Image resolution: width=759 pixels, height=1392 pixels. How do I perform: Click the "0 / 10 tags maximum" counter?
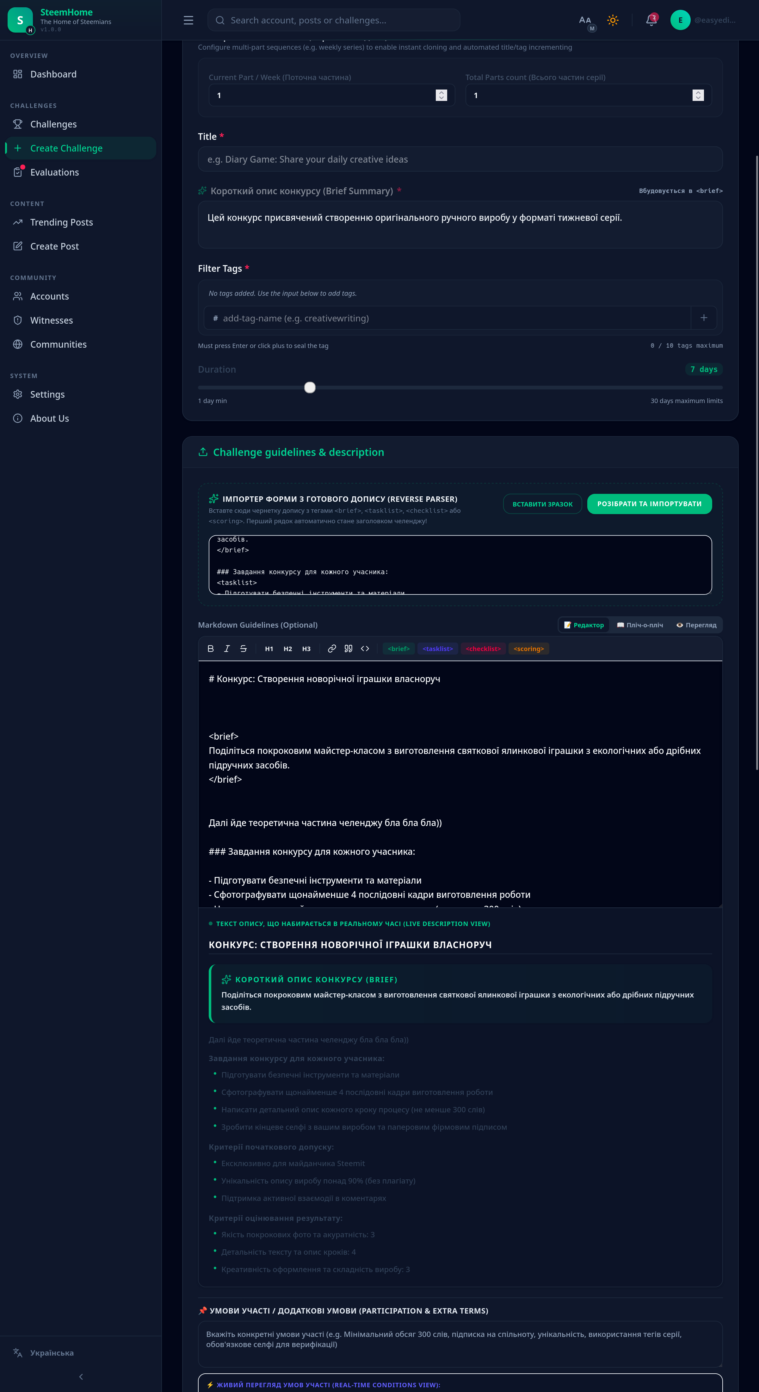(687, 346)
